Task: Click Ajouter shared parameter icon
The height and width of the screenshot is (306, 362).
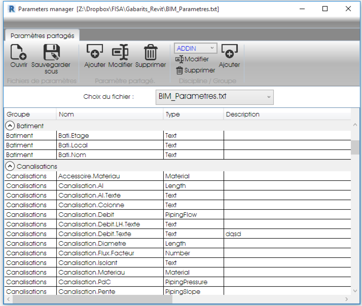Action: pyautogui.click(x=94, y=52)
